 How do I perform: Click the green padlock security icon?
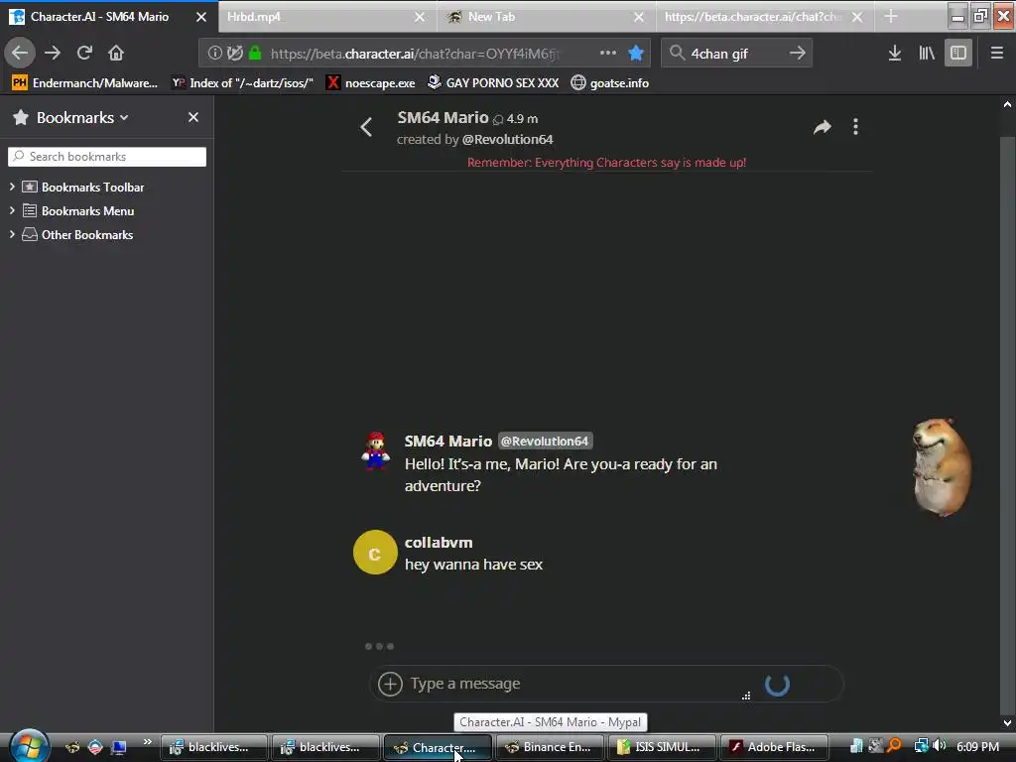255,54
